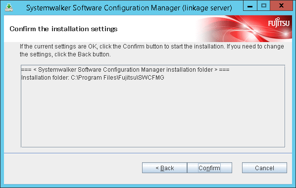
Task: Click the blank footer area left of Back
Action: tap(73, 168)
